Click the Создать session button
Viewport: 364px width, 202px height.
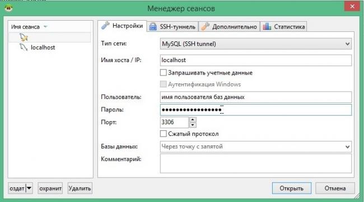17,188
